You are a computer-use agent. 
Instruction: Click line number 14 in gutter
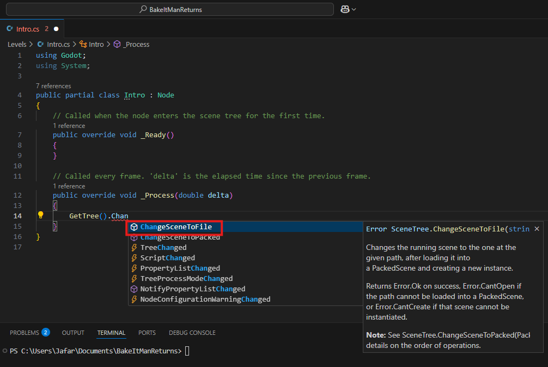tap(17, 216)
